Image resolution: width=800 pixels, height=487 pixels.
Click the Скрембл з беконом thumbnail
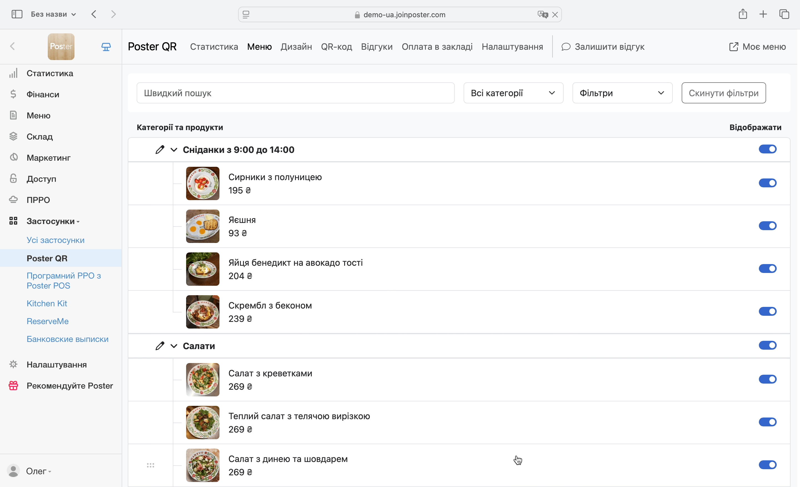tap(202, 312)
